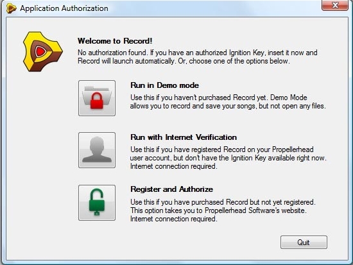The width and height of the screenshot is (353, 265).
Task: Click the Propellerhead Software's website text
Action: 255,210
